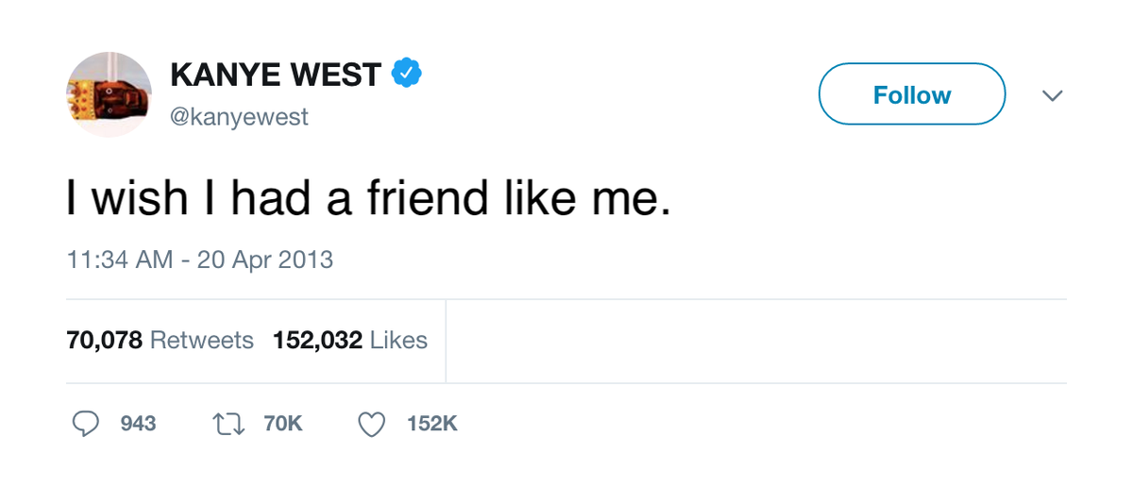Open the Kanye West profile avatar
This screenshot has height=486, width=1133.
coord(109,94)
